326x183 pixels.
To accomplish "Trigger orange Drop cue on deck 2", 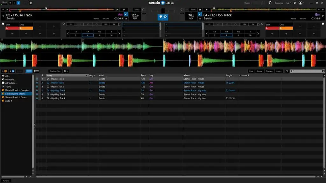I will tap(286, 28).
